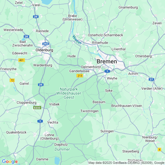The width and height of the screenshot is (165, 165).
Task: Click the A1 shield south of Bremen
Action: 107,71
